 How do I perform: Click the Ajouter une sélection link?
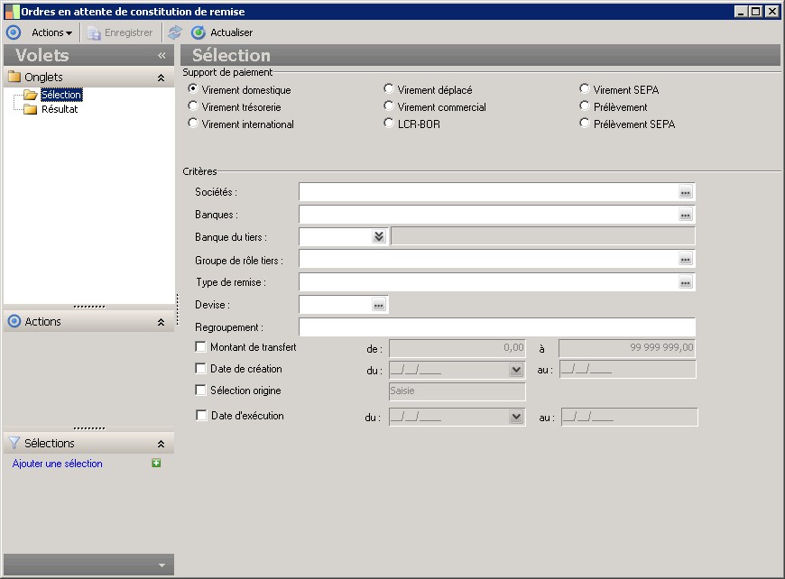click(58, 464)
